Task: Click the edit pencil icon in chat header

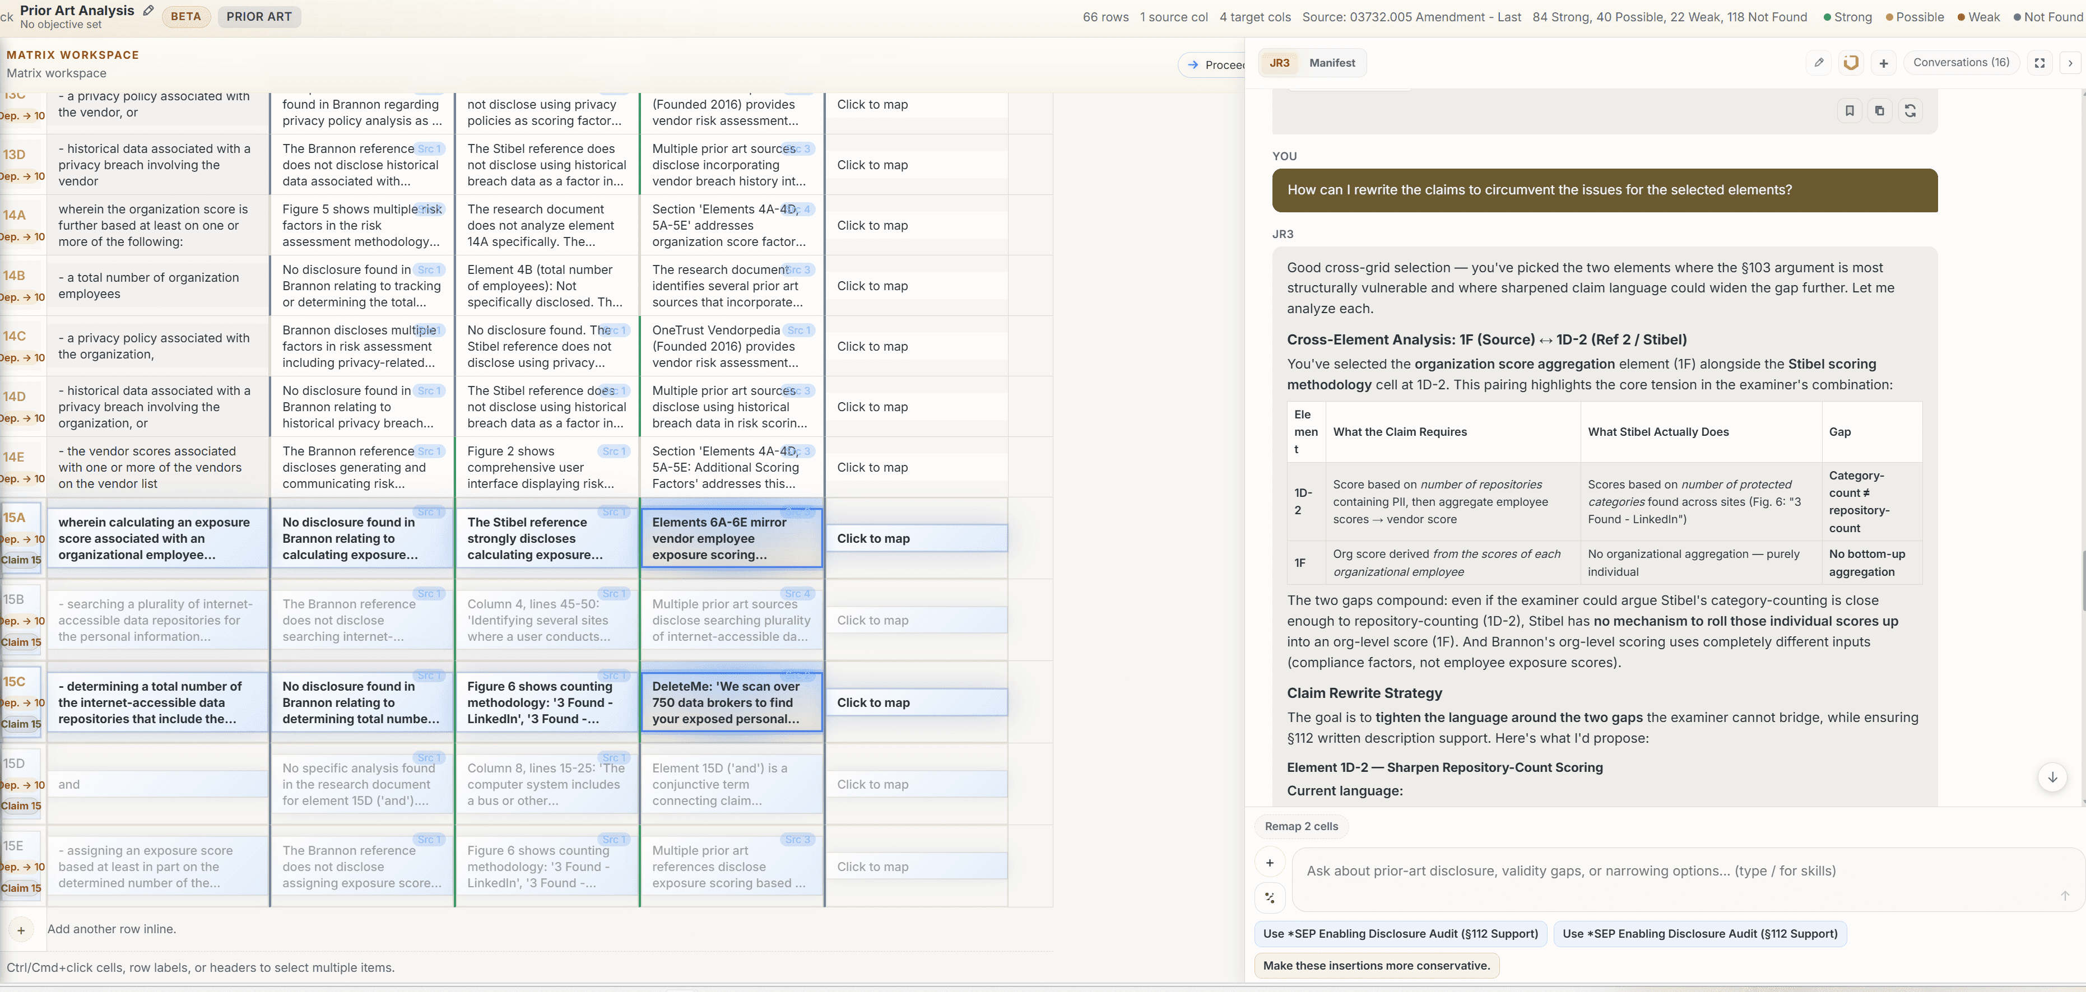Action: (1819, 62)
